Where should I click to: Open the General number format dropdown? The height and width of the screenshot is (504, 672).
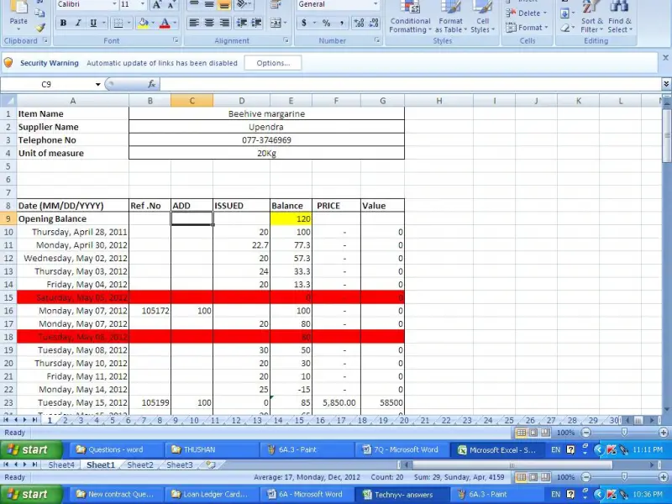click(x=375, y=4)
